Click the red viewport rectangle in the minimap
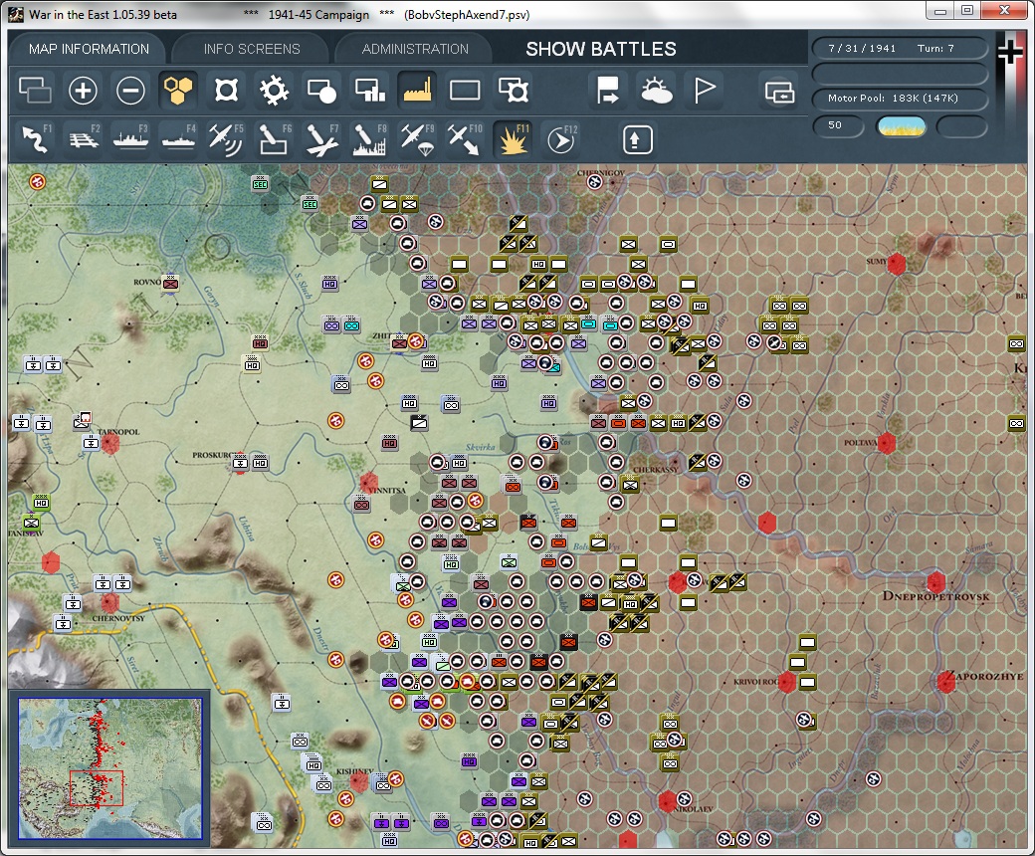The image size is (1035, 856). click(97, 788)
